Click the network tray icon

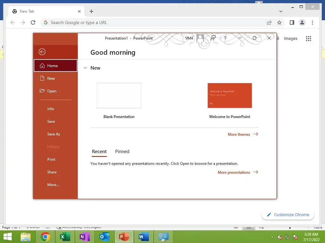[288, 237]
